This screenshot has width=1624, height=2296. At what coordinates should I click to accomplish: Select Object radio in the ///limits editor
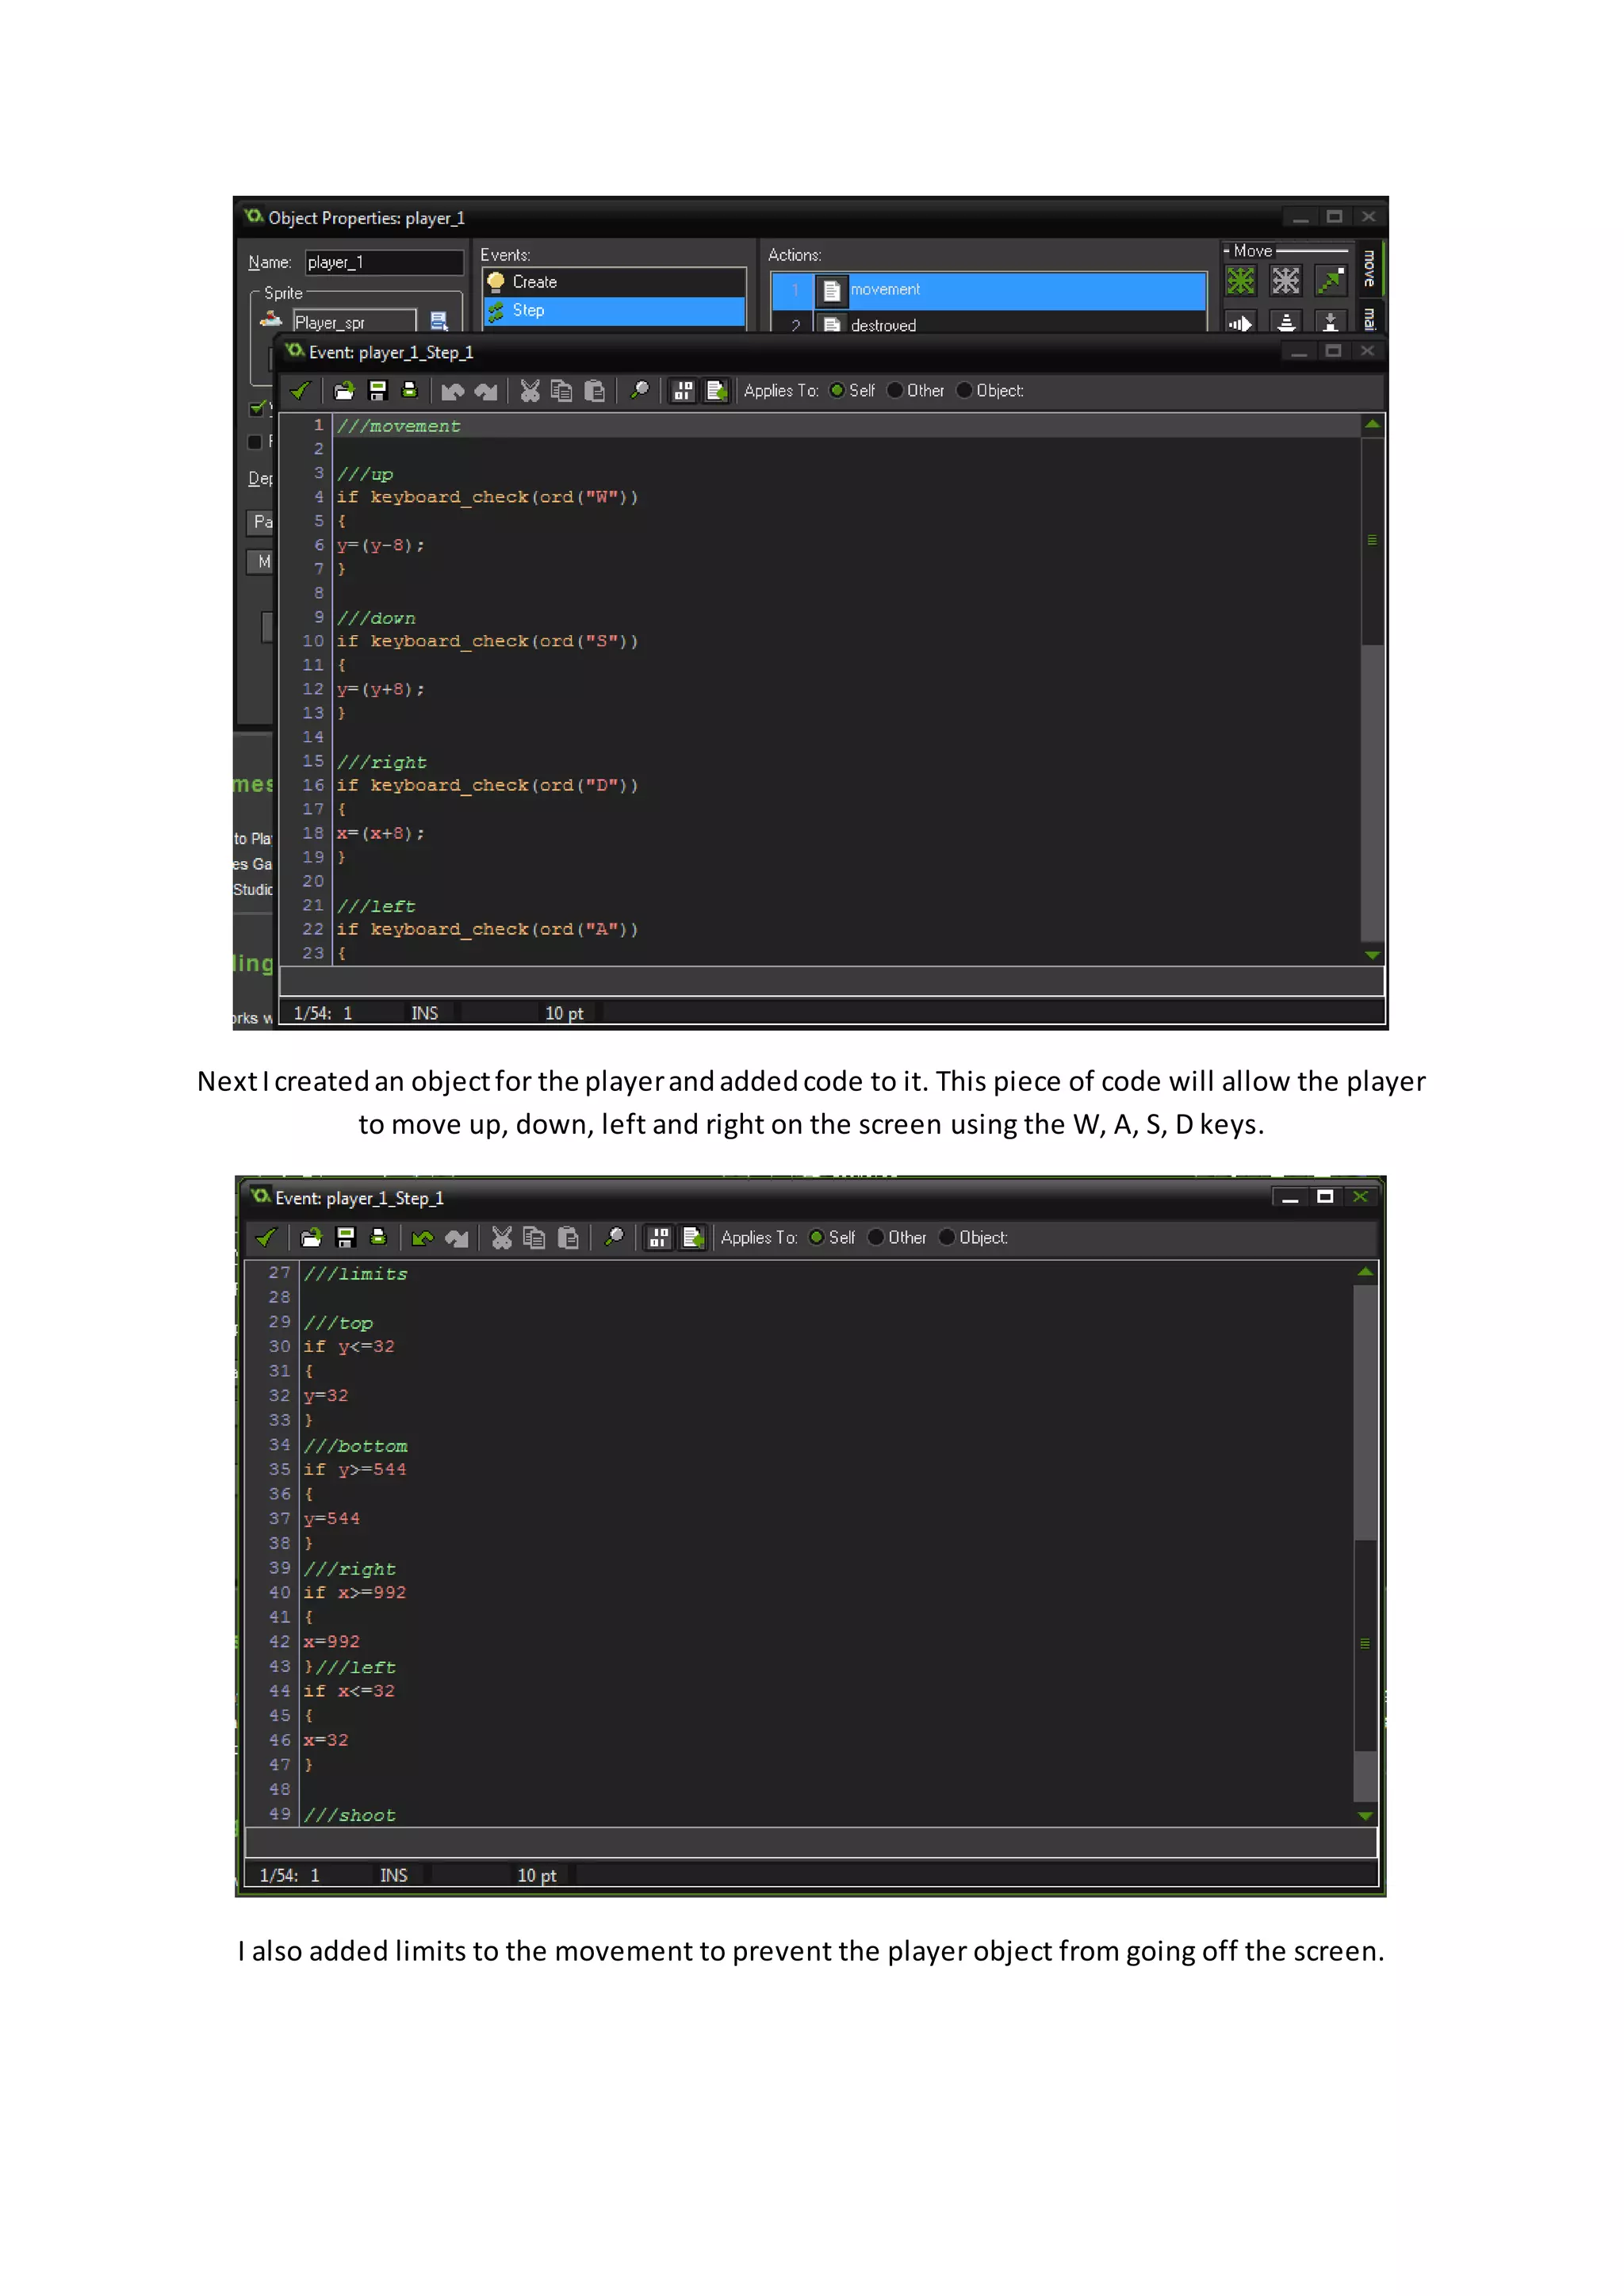point(947,1237)
